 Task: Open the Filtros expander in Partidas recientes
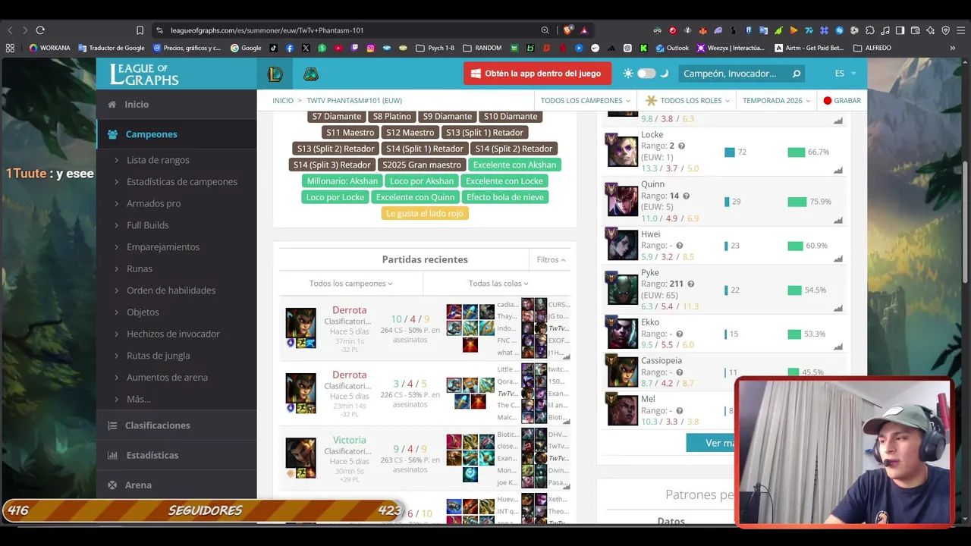(x=551, y=259)
